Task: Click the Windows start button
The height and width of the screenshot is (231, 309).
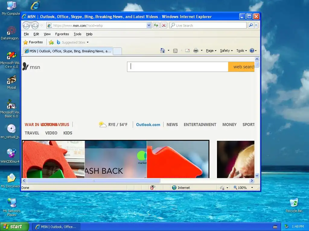Action: 14,226
